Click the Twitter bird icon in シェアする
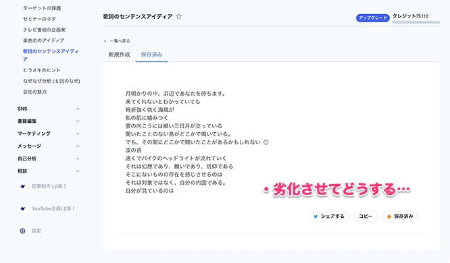 [316, 216]
